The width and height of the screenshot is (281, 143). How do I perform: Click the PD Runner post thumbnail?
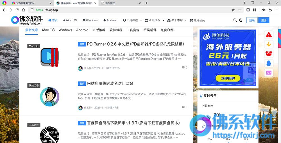pyautogui.click(x=49, y=57)
